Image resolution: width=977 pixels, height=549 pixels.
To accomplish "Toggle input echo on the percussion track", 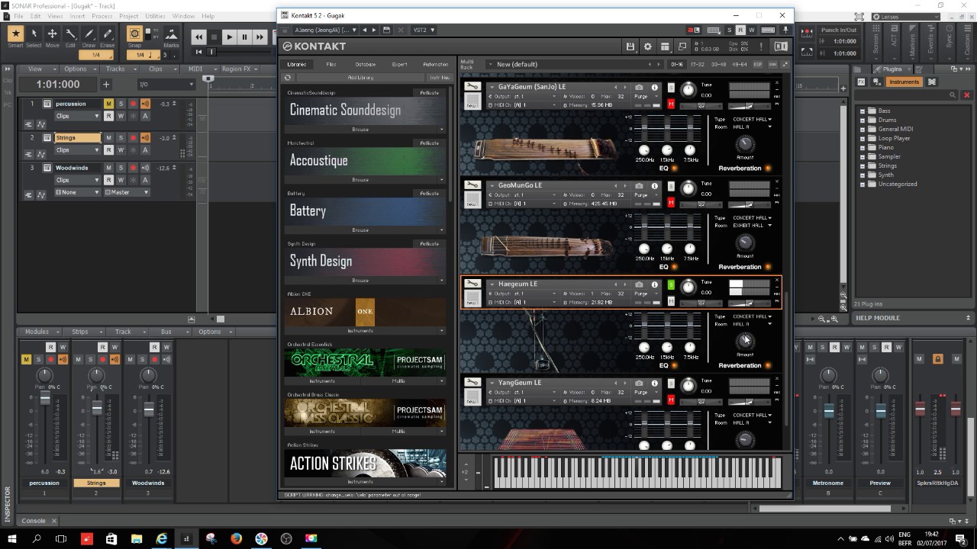I will pyautogui.click(x=145, y=104).
